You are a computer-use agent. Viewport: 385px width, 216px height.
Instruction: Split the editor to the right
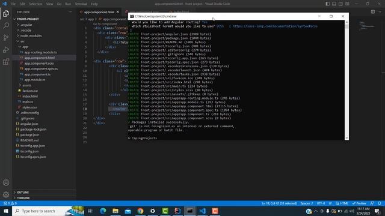coord(373,12)
